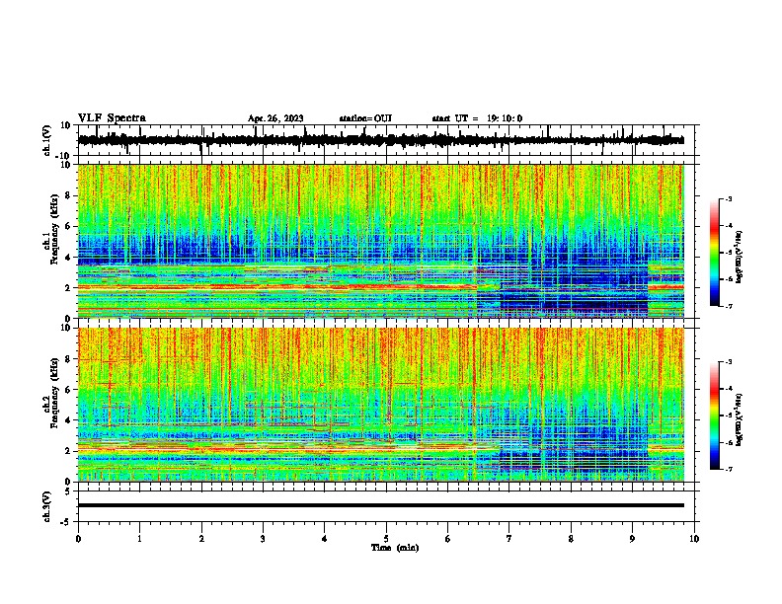Click tick label "1" on the Time axis
The width and height of the screenshot is (782, 604).
(x=139, y=539)
